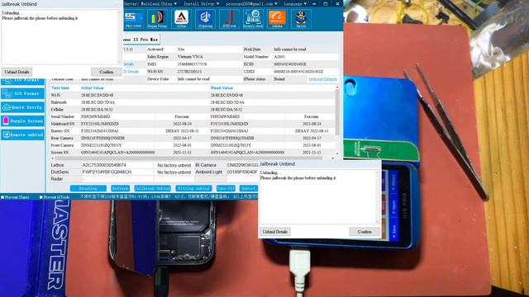The height and width of the screenshot is (297, 529).
Task: Open the JCdrawing tool
Action: coord(205,19)
